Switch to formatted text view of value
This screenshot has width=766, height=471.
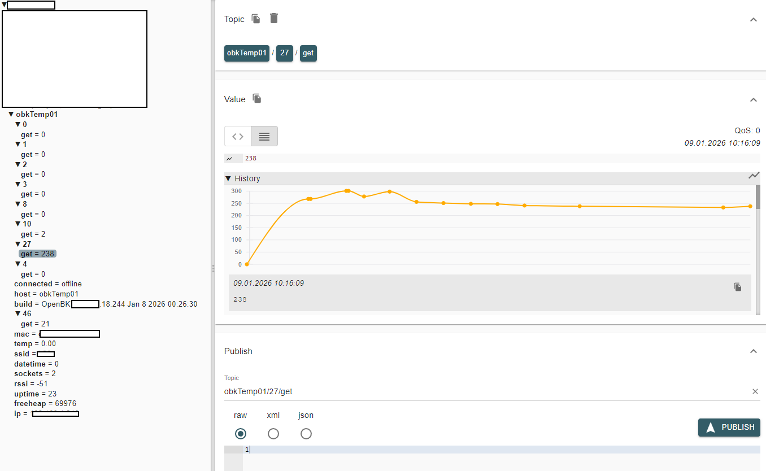[264, 136]
